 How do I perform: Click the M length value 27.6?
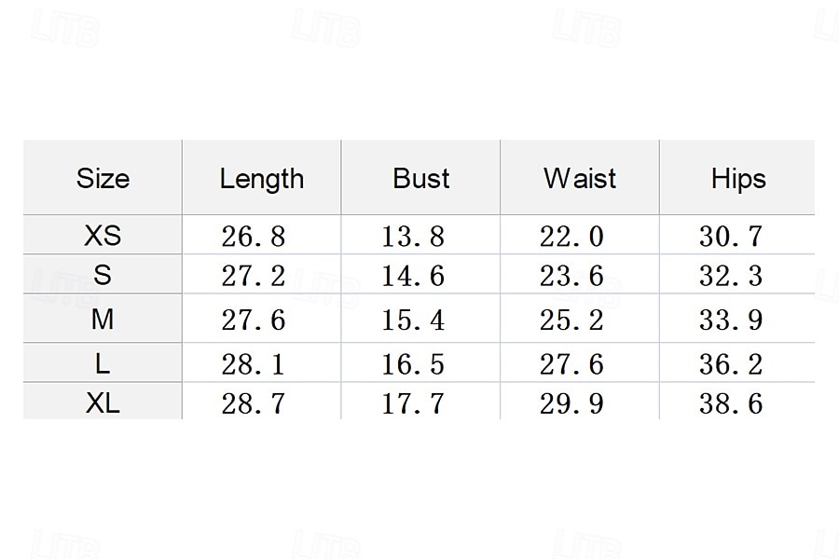[x=254, y=320]
